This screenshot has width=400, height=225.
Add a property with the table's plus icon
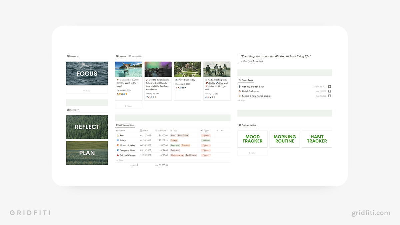tap(217, 131)
